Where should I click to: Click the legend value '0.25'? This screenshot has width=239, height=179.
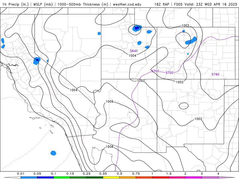pos(87,174)
